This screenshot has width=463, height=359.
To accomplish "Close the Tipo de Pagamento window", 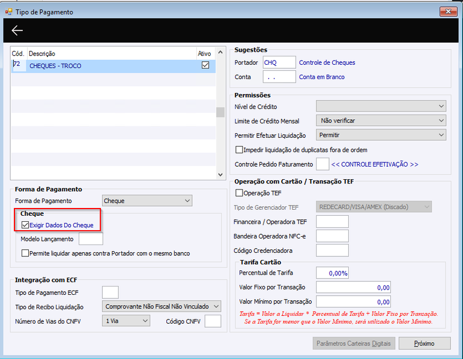I will pos(448,11).
